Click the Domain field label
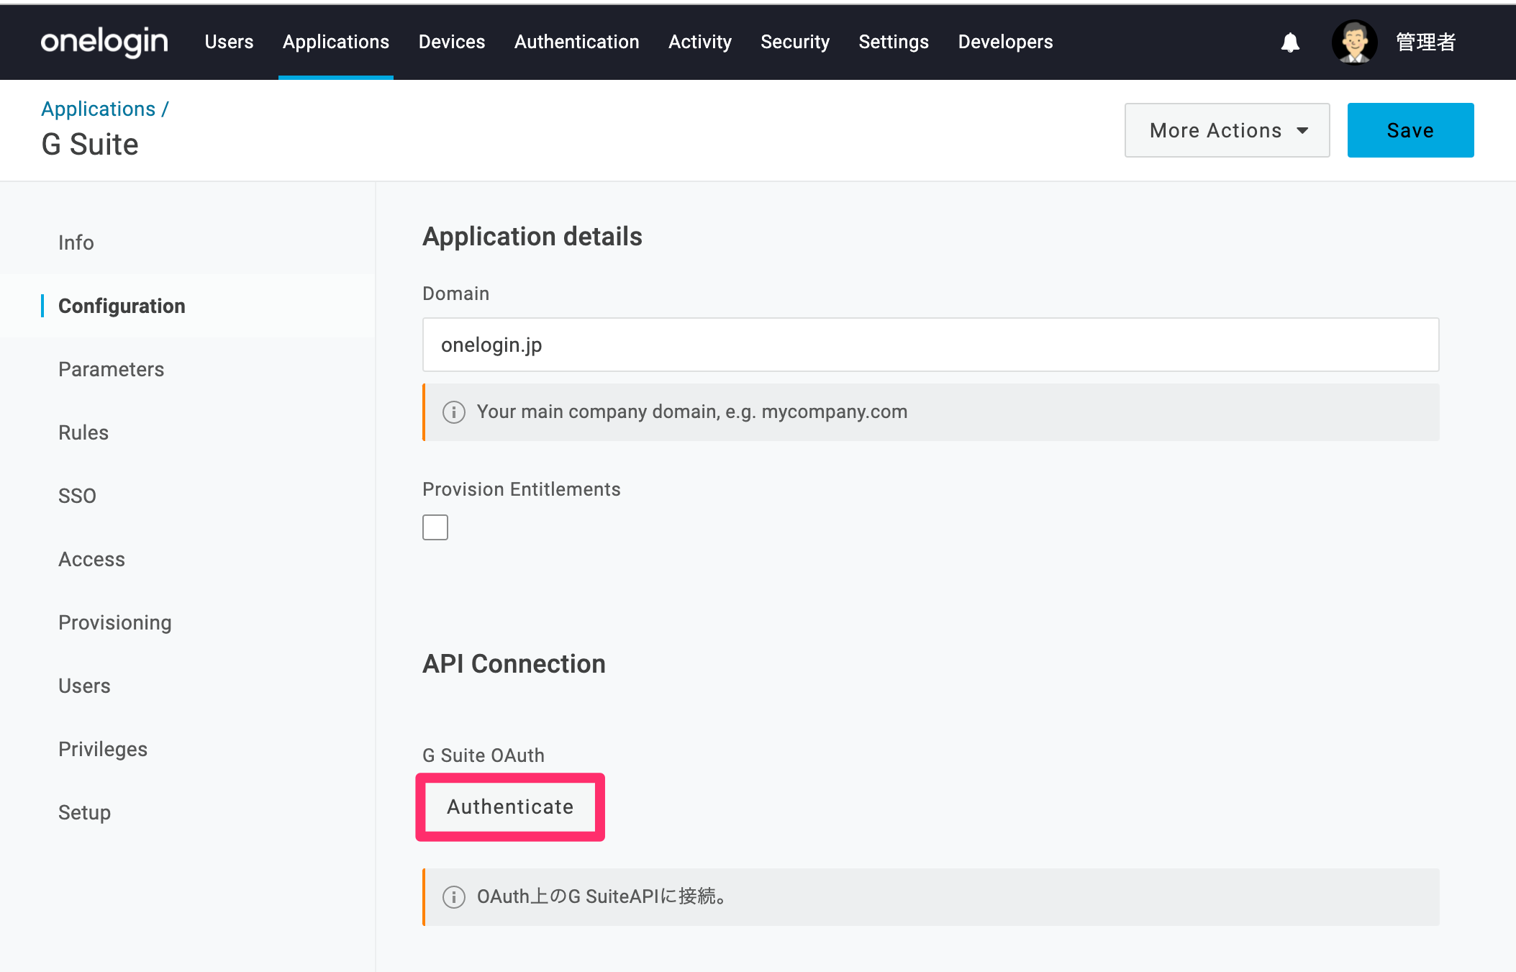Image resolution: width=1516 pixels, height=972 pixels. tap(456, 294)
